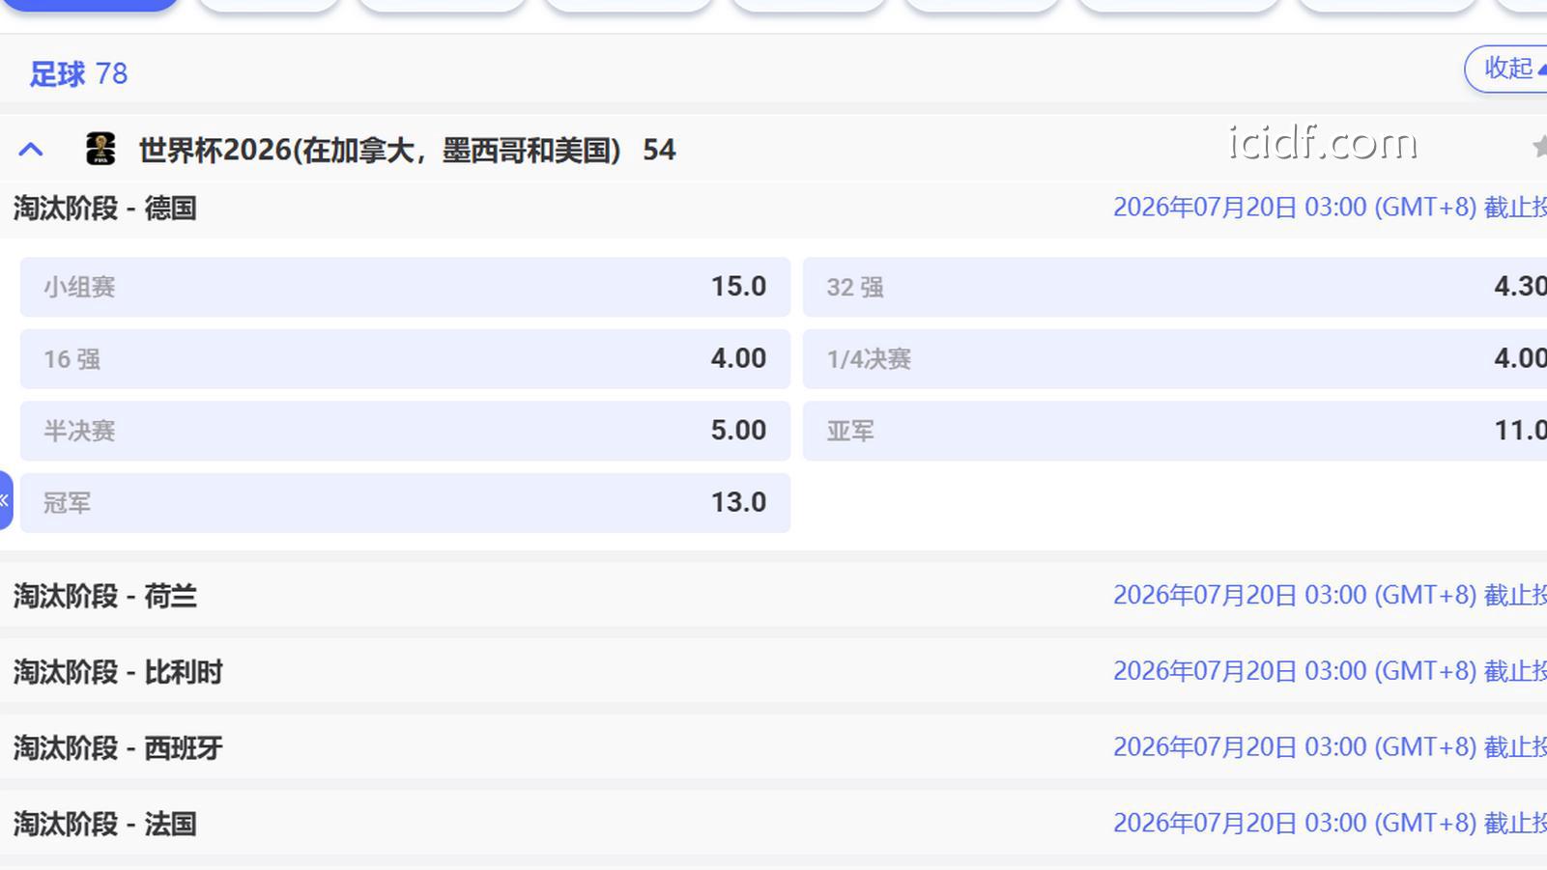
Task: Expand the 淘汰阶段 - 比利时 market
Action: pyautogui.click(x=118, y=672)
